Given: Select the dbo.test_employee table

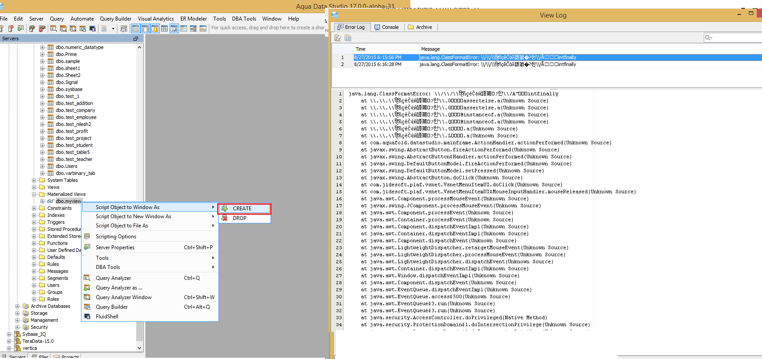Looking at the screenshot, I should 76,117.
